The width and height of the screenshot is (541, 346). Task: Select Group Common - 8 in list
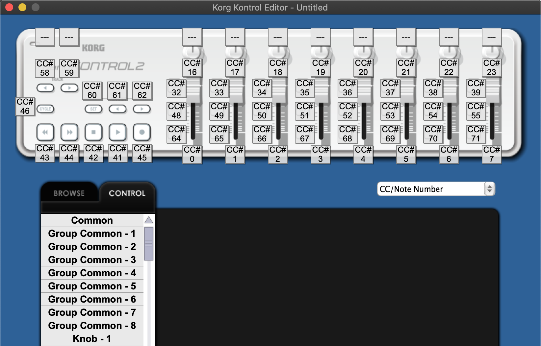(x=92, y=326)
